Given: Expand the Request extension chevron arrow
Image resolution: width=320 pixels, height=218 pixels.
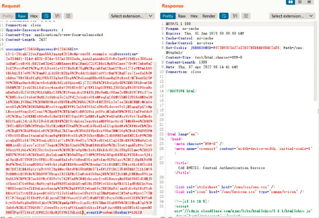Looking at the screenshot, I should [151, 16].
